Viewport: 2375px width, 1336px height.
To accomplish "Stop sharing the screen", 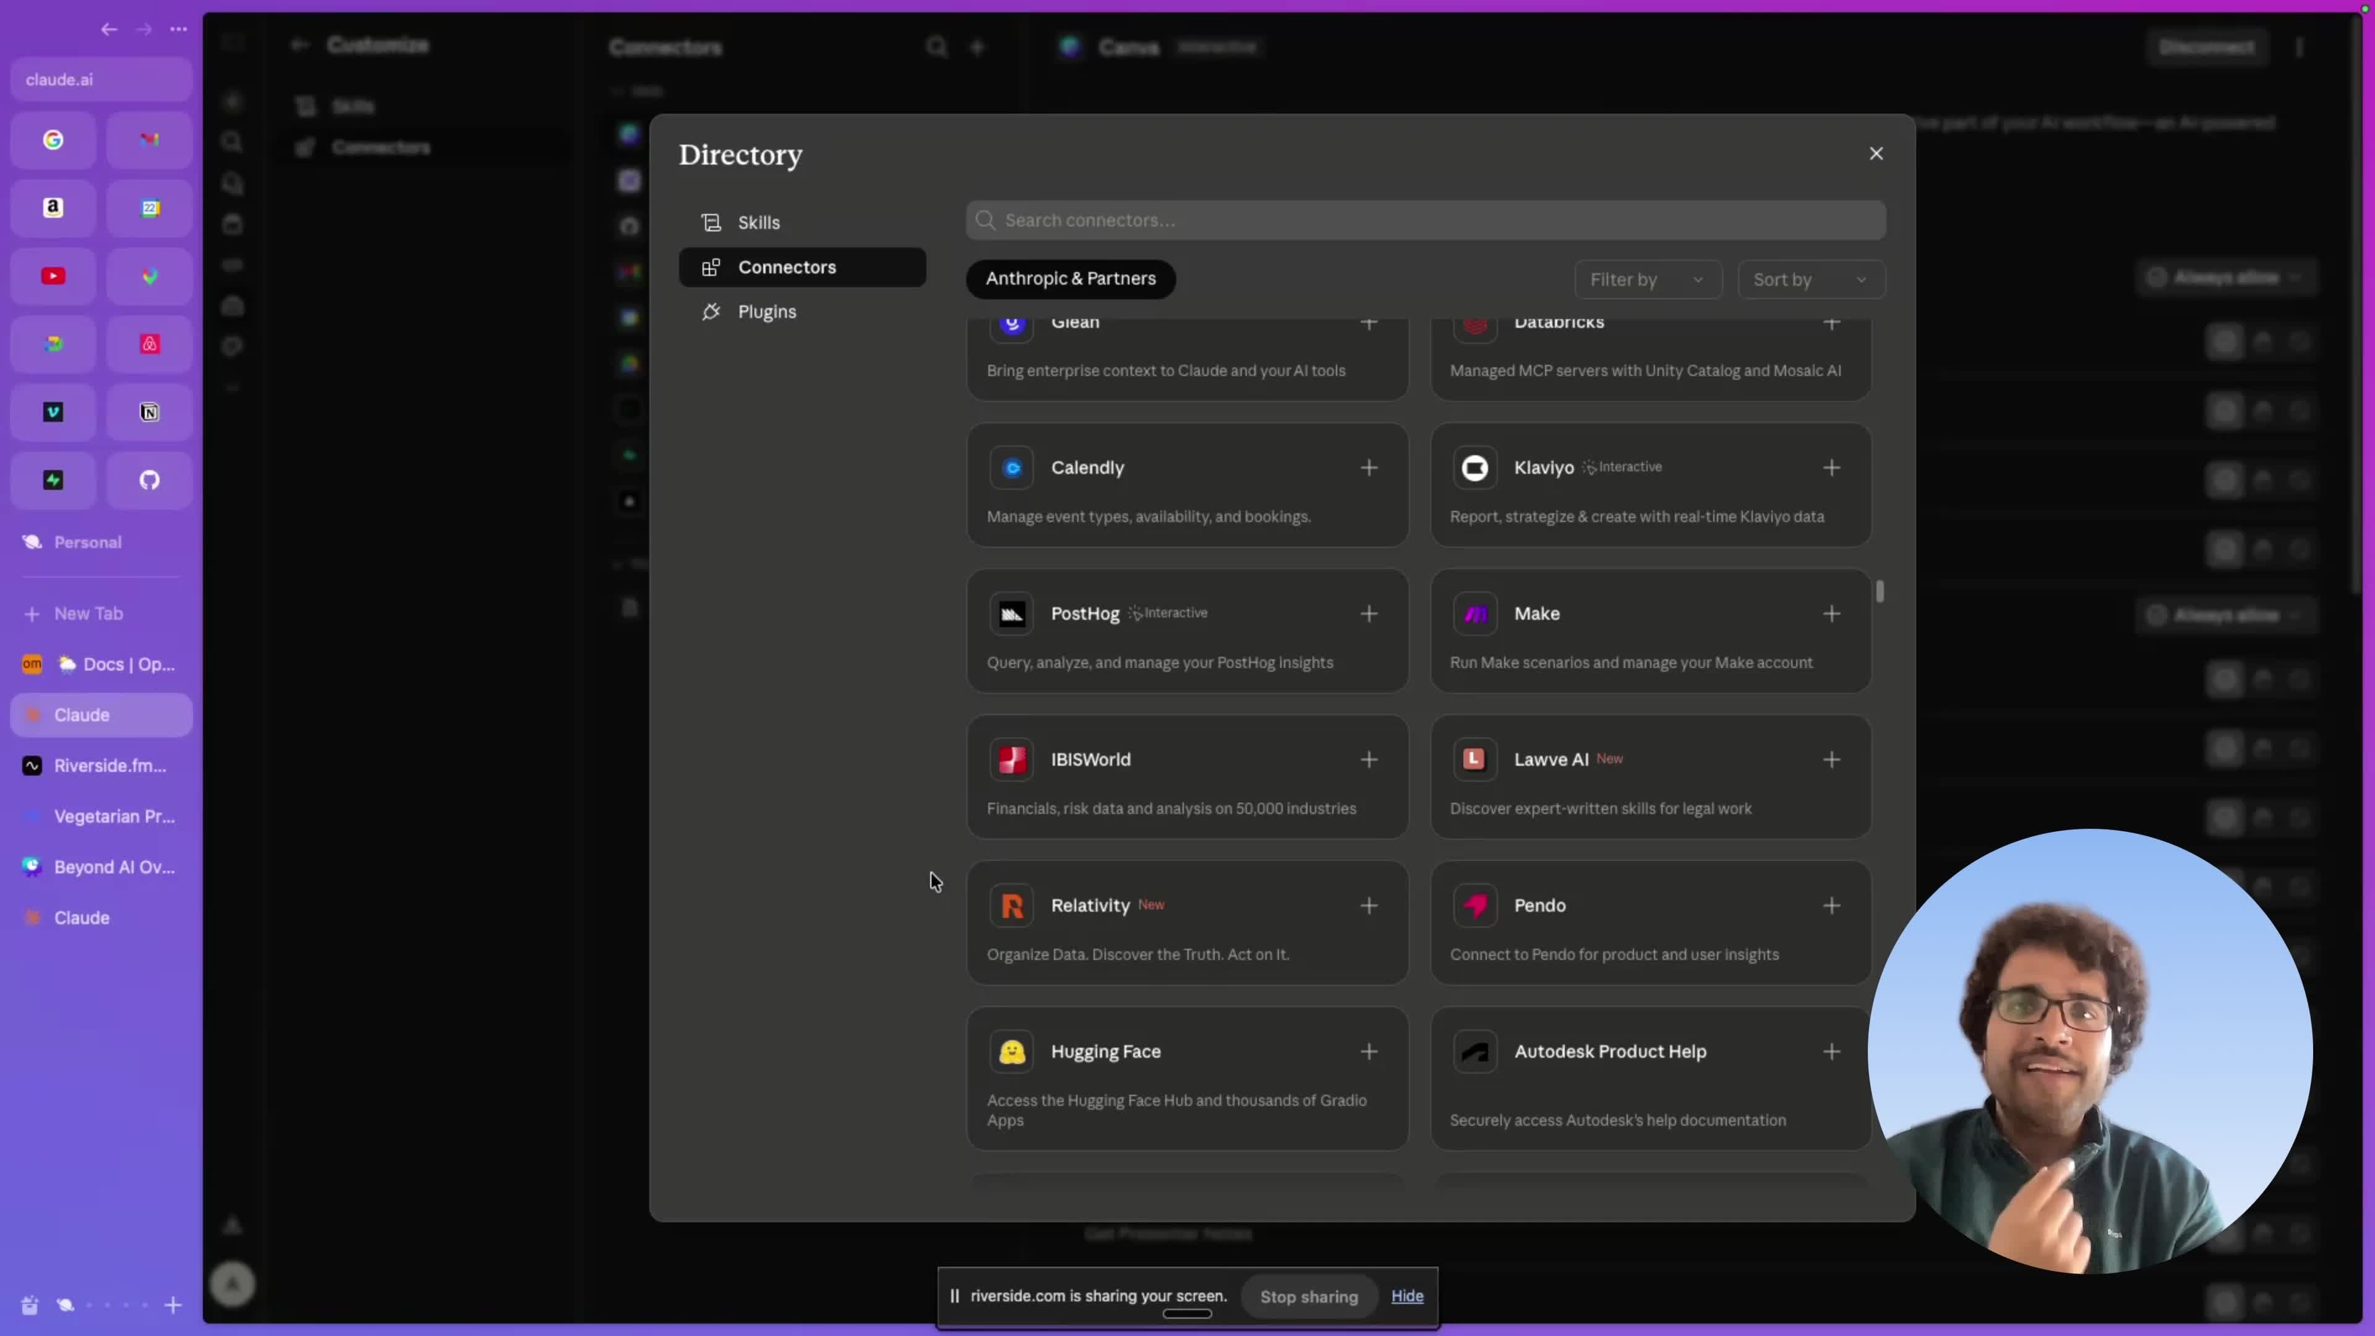I will tap(1308, 1296).
